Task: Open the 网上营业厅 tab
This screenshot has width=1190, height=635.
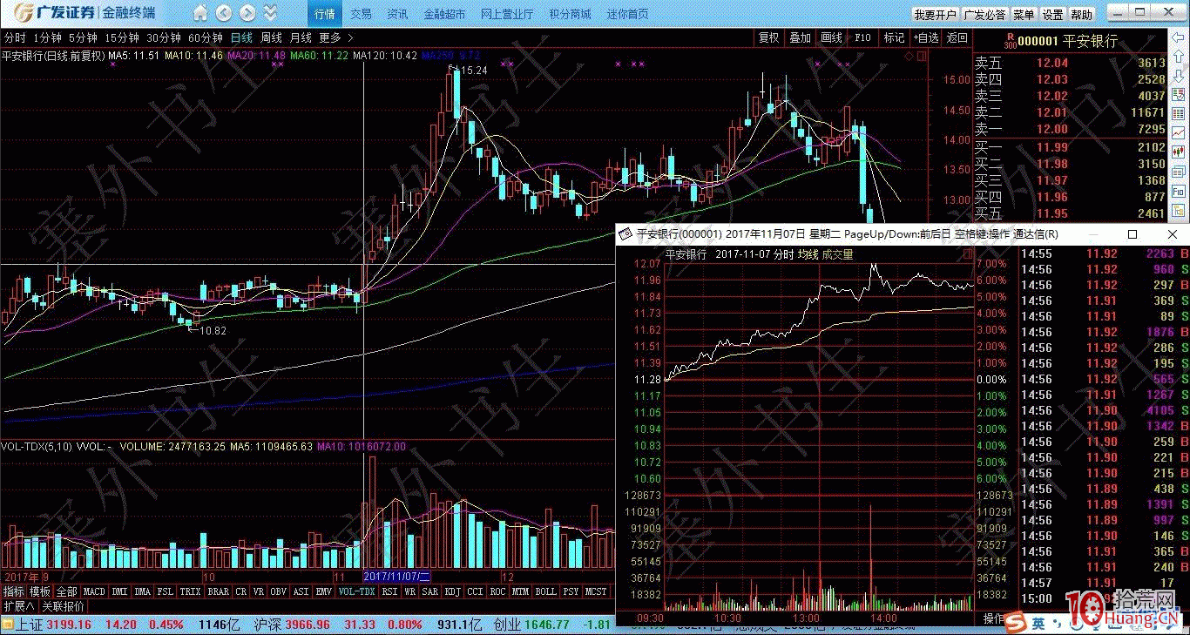Action: (509, 14)
